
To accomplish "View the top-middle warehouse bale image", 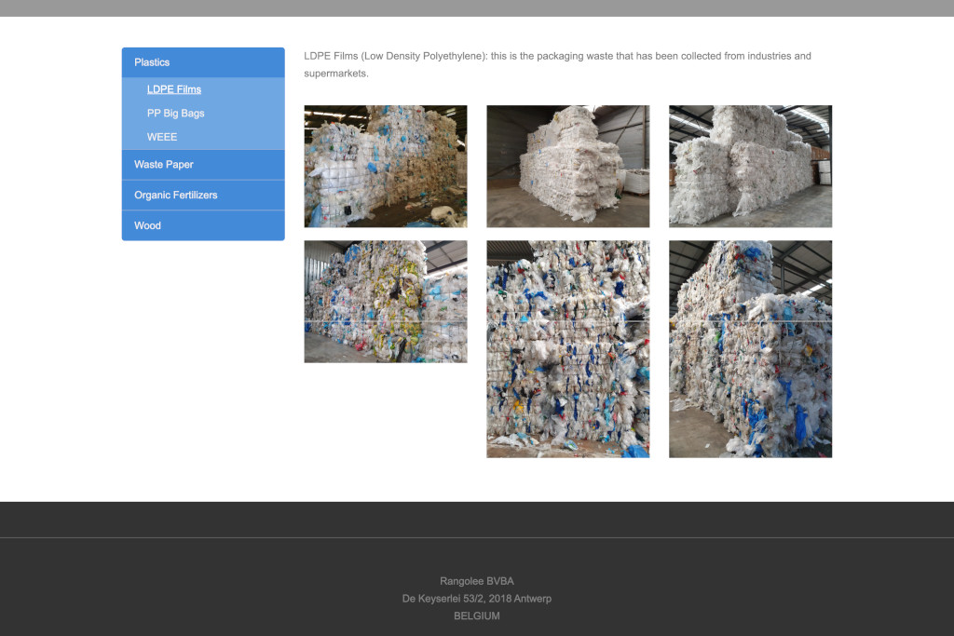I will (567, 166).
